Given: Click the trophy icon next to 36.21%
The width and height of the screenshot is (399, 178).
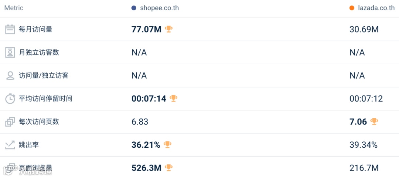Looking at the screenshot, I should click(x=167, y=144).
